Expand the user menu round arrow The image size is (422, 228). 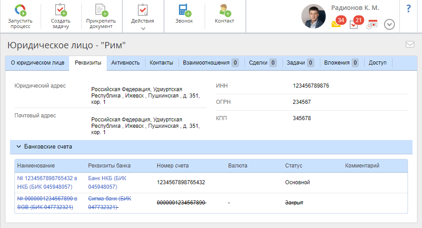(389, 24)
